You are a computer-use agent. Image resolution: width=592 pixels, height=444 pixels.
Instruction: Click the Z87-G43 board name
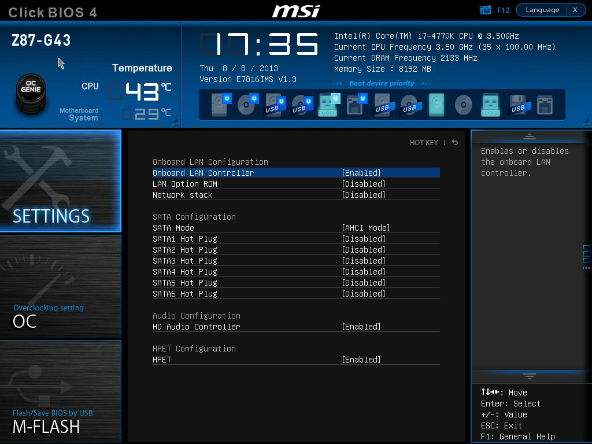click(x=41, y=40)
